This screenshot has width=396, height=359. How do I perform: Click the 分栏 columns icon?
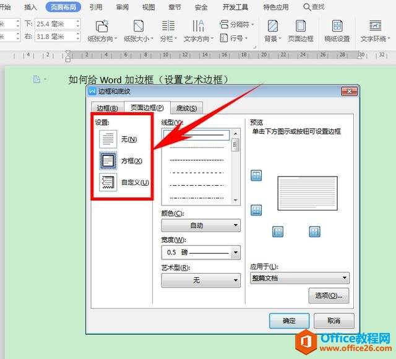click(168, 26)
